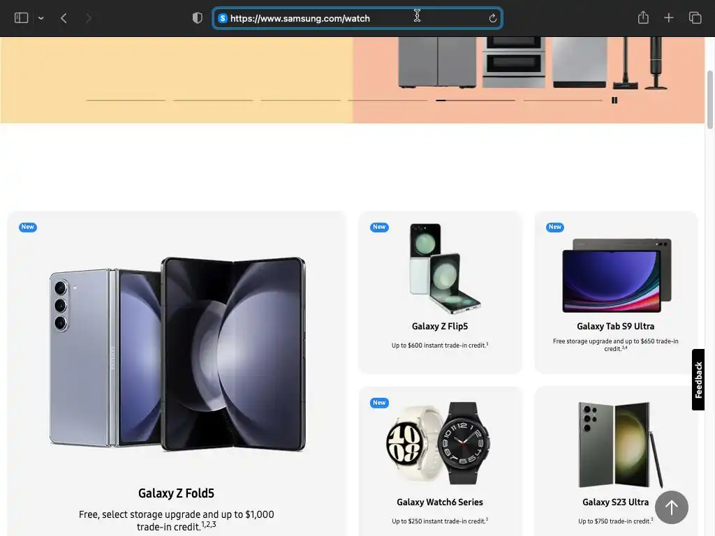Open the Galaxy Watch6 Series title link

point(440,502)
